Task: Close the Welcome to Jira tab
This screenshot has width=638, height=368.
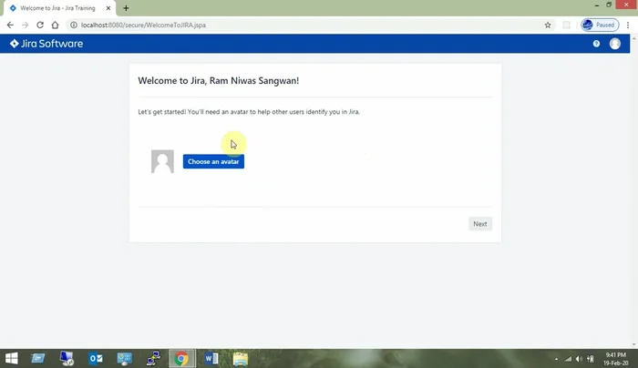Action: tap(108, 8)
